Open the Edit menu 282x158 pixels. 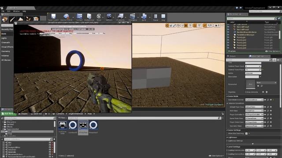tap(9, 11)
